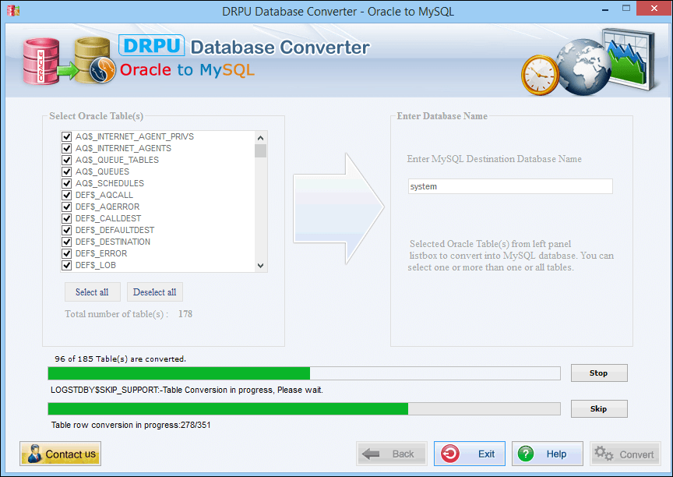Click the large right arrow graphic
The width and height of the screenshot is (673, 477).
click(339, 208)
